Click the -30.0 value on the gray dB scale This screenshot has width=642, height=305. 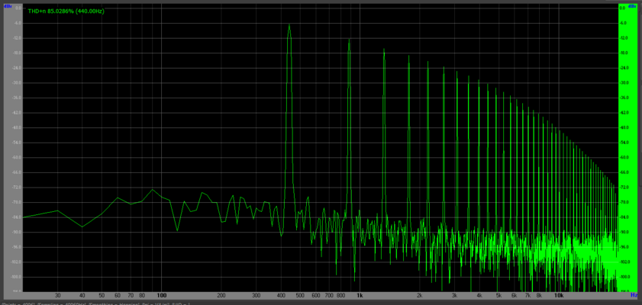coord(18,83)
